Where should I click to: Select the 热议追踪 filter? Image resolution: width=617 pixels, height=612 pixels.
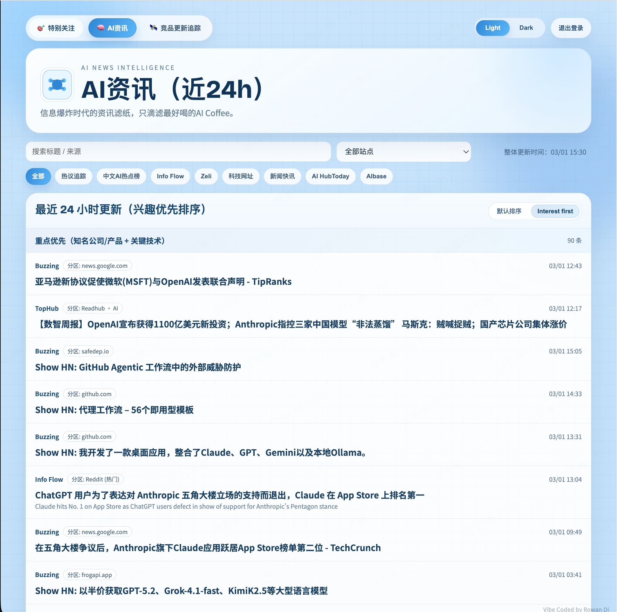(x=73, y=176)
